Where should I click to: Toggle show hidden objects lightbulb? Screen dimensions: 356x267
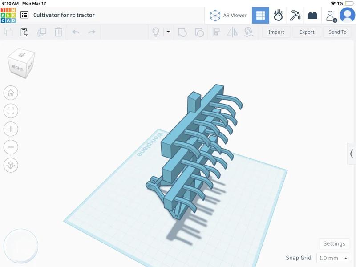156,32
